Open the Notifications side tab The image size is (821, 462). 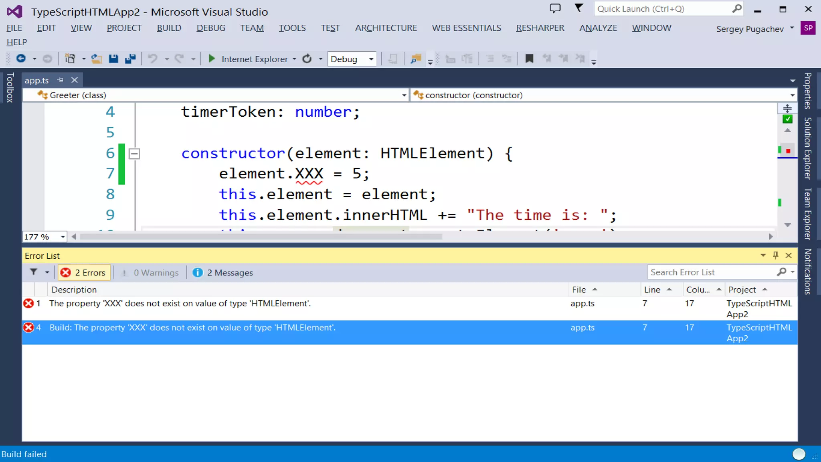(x=807, y=272)
